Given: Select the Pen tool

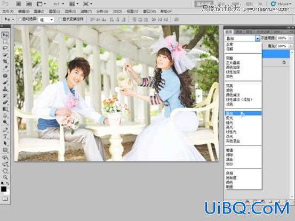Looking at the screenshot, I should click(x=5, y=129).
